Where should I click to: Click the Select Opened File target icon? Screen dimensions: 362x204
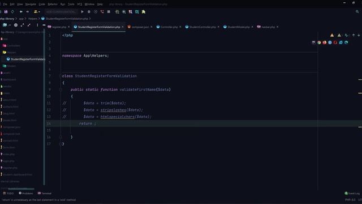tap(16, 25)
